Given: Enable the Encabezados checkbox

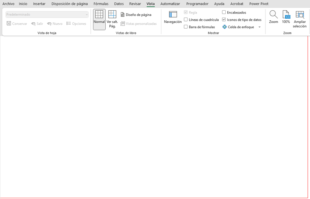Looking at the screenshot, I should click(224, 12).
